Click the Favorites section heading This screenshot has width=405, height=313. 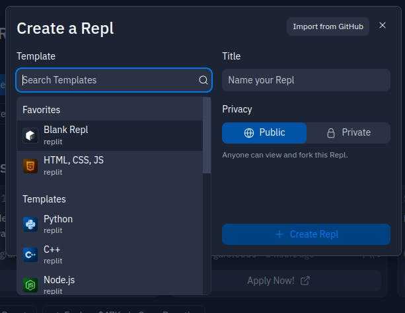click(42, 110)
